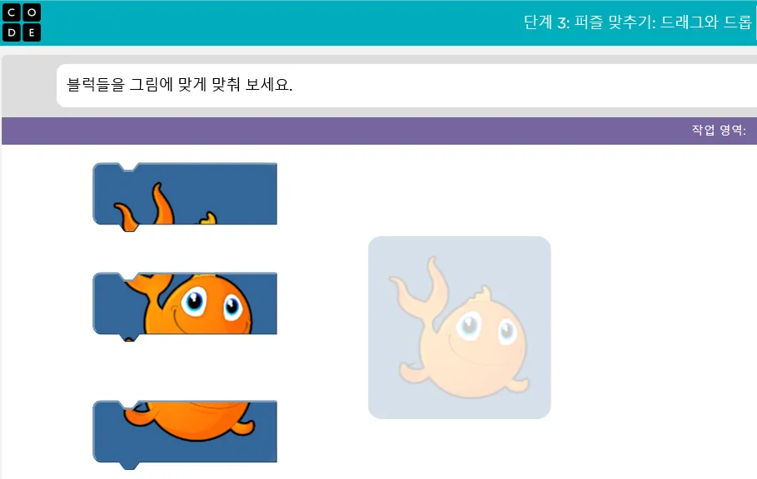The image size is (757, 479).
Task: Click the faded goldfish target image
Action: [x=459, y=327]
